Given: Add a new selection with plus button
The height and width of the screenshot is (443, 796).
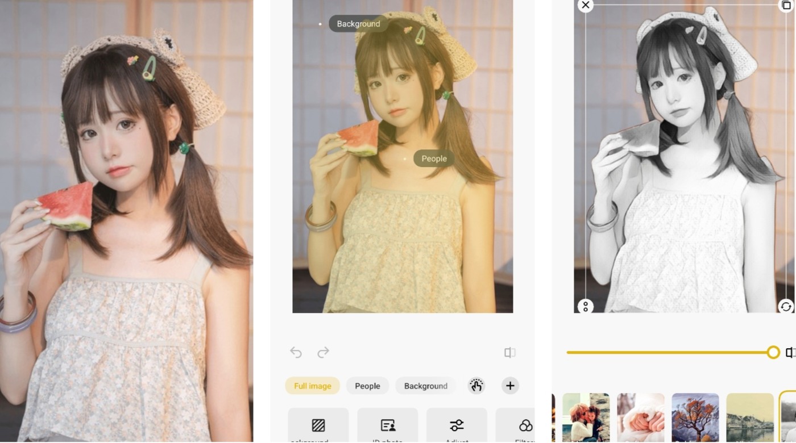Looking at the screenshot, I should 510,386.
